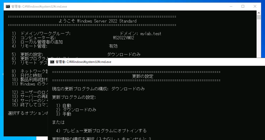Image resolution: width=265 pixels, height=140 pixels.
Task: Click the または text
Action: pyautogui.click(x=58, y=122)
